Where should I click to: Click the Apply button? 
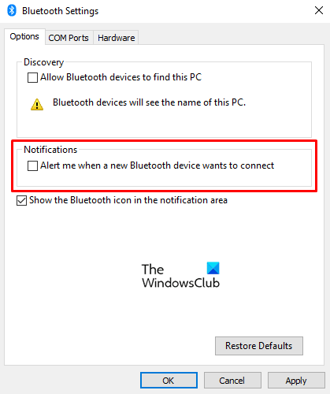coord(296,380)
